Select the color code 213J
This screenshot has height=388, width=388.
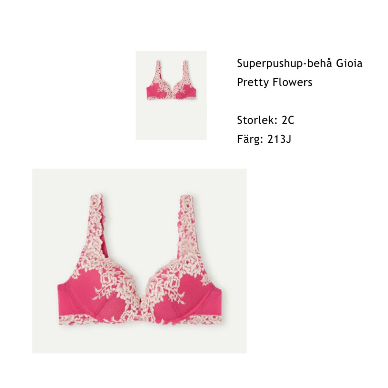point(279,139)
